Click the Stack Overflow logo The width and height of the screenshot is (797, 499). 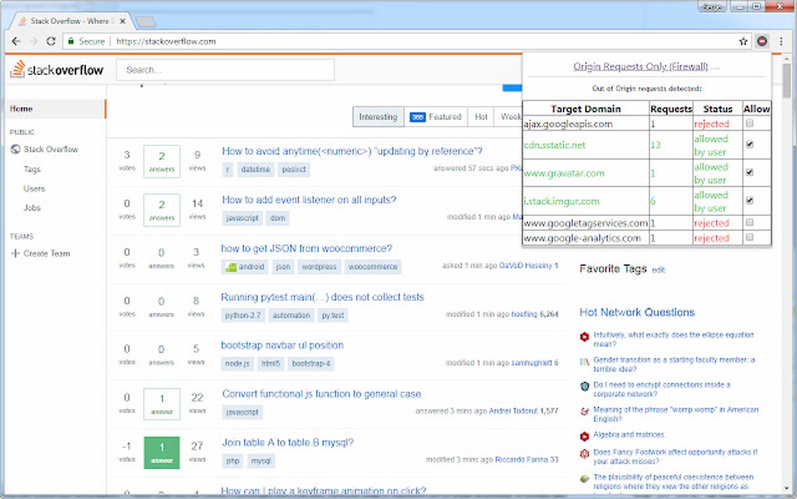click(56, 69)
